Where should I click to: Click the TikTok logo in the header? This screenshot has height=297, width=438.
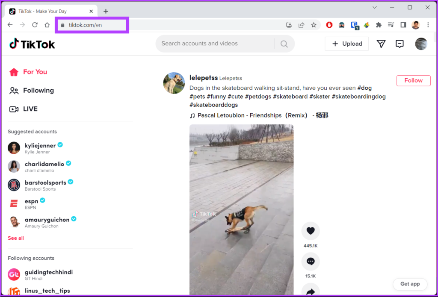tap(32, 44)
